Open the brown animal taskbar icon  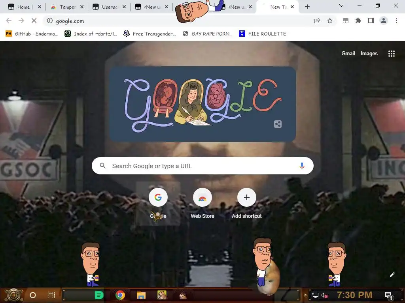click(183, 295)
